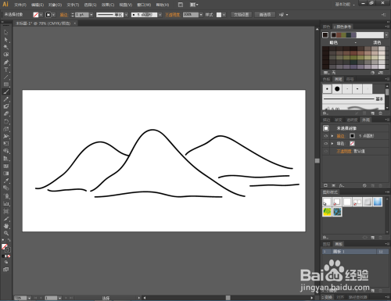Expand the fill row in Appearance panel
This screenshot has height=301, width=391.
332,143
